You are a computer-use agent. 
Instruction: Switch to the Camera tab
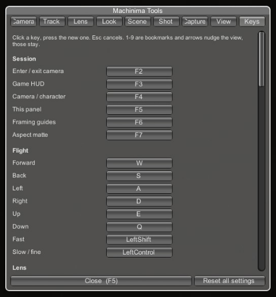(24, 21)
